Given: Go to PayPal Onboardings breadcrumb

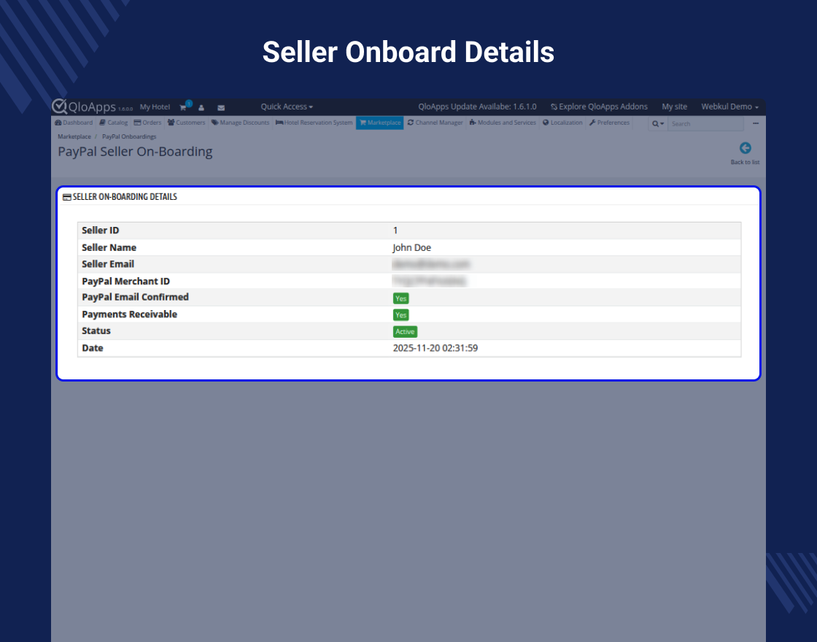Looking at the screenshot, I should pyautogui.click(x=129, y=136).
